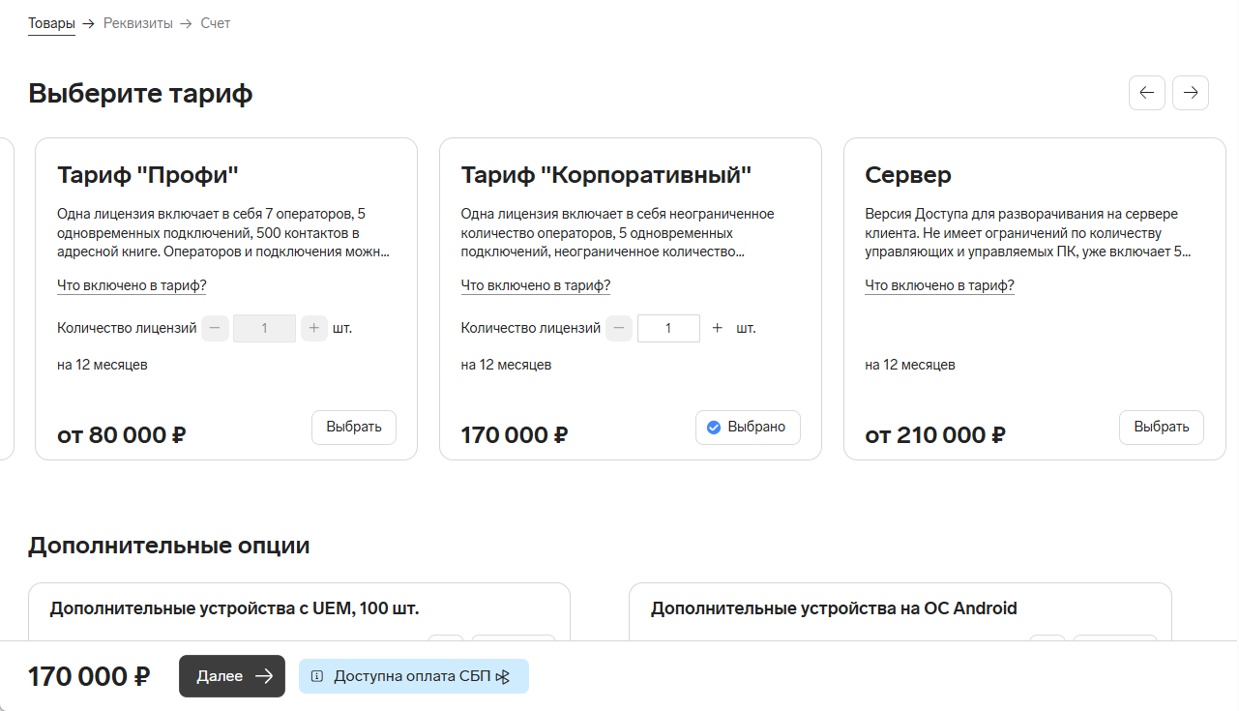The image size is (1239, 711).
Task: Decrease license count for Корпоративный tariff
Action: pyautogui.click(x=619, y=328)
